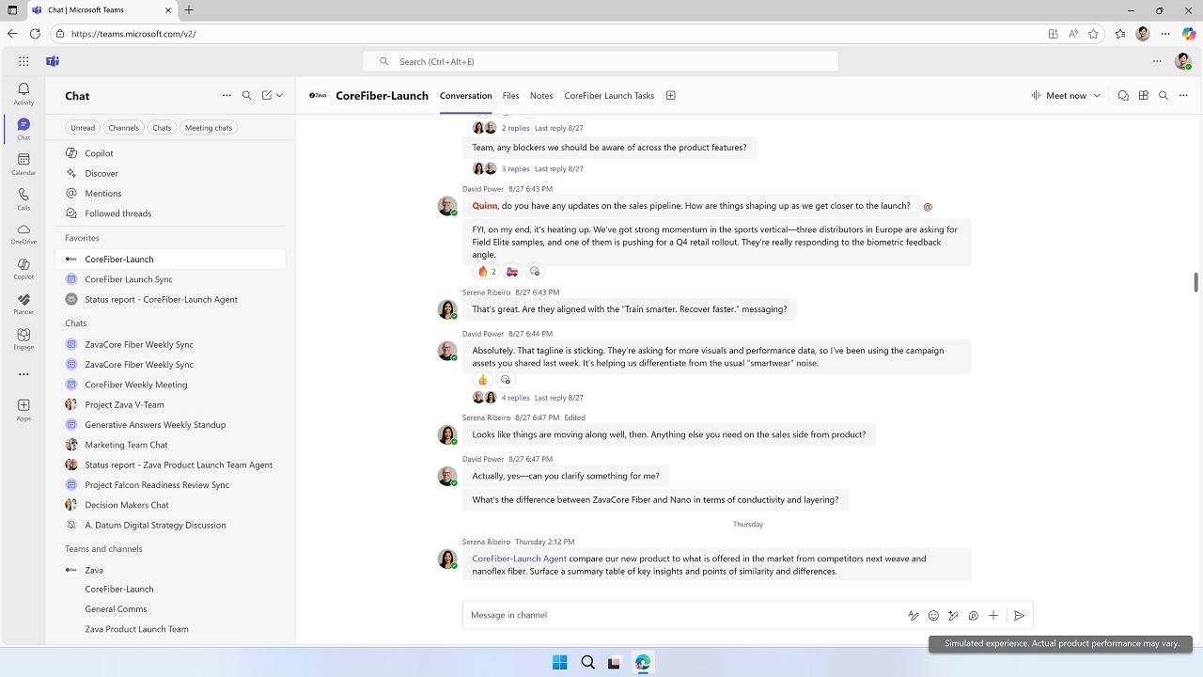Screen dimensions: 1203x677
Task: Open Copilot app in the left rail
Action: tap(23, 269)
